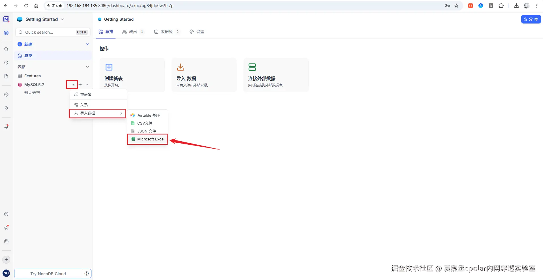This screenshot has height=280, width=543.
Task: Open the browser three-dot menu
Action: click(x=537, y=6)
